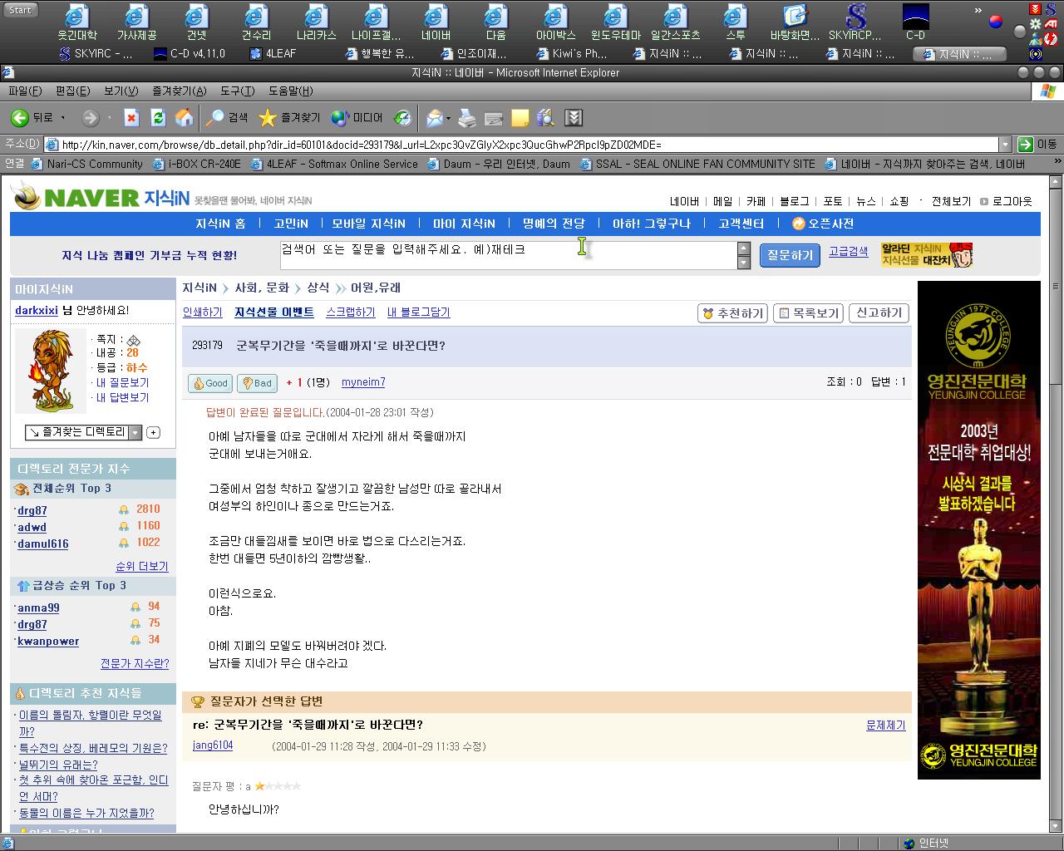Image resolution: width=1064 pixels, height=851 pixels.
Task: Click the Mail envelope toolbar icon
Action: (x=434, y=118)
